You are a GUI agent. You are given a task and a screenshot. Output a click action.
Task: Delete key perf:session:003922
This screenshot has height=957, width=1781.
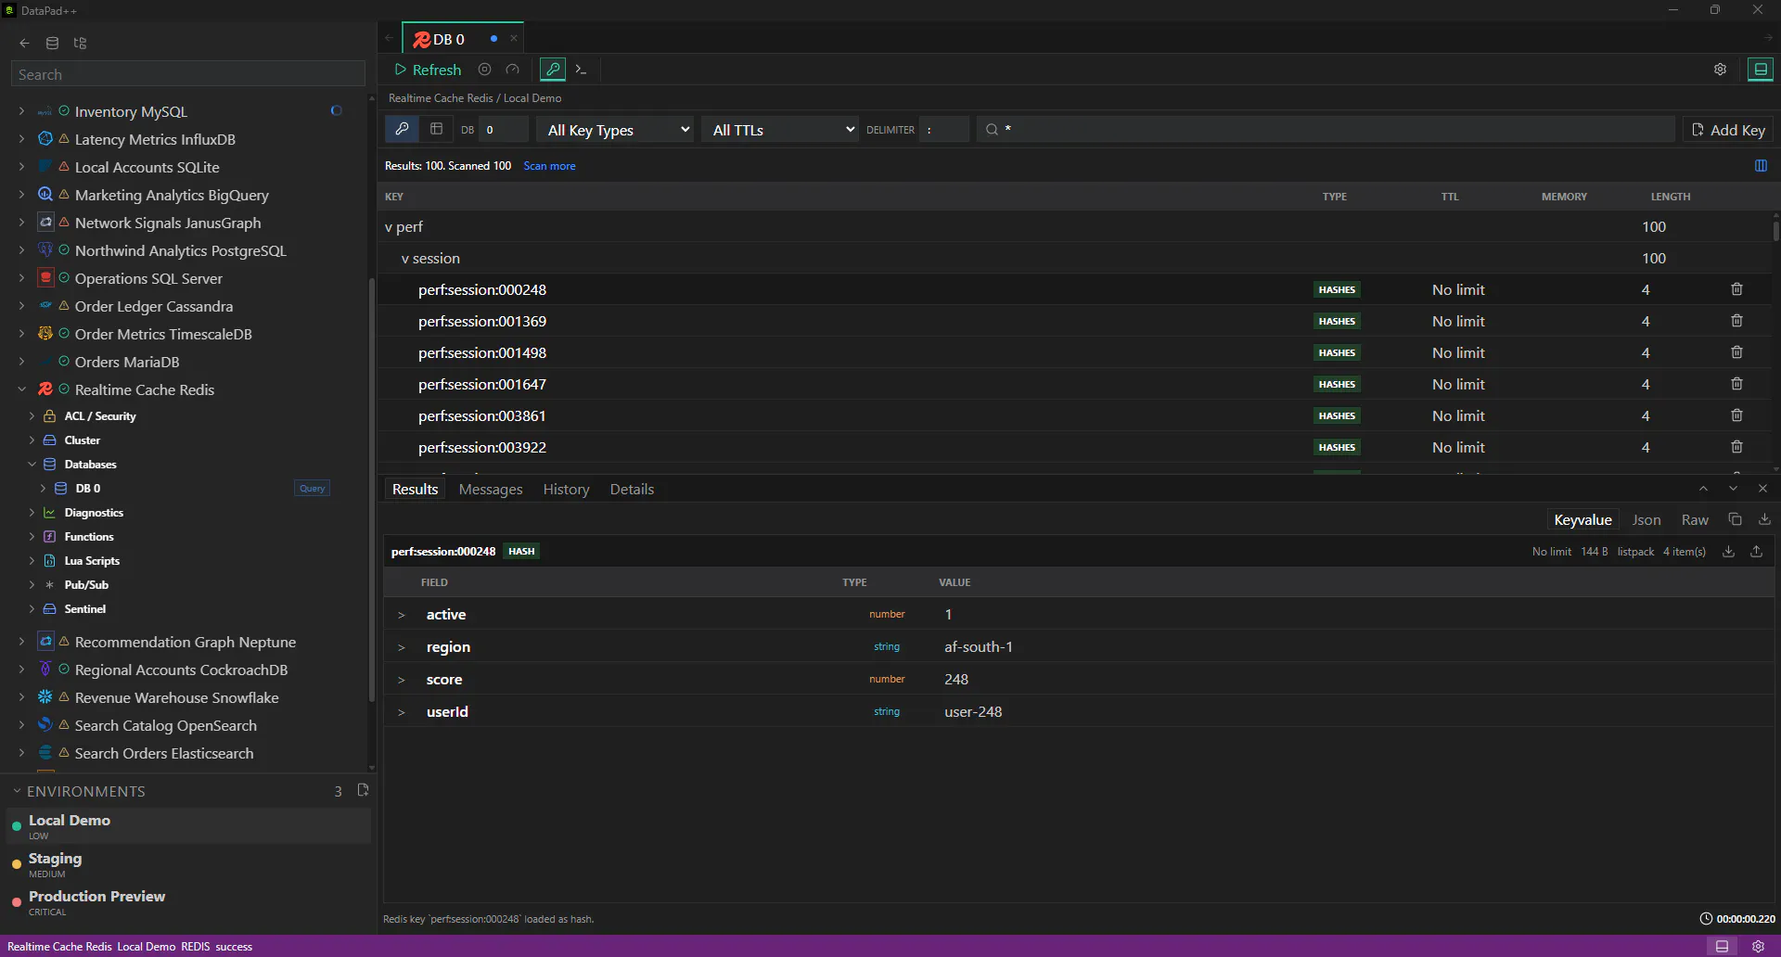point(1736,447)
